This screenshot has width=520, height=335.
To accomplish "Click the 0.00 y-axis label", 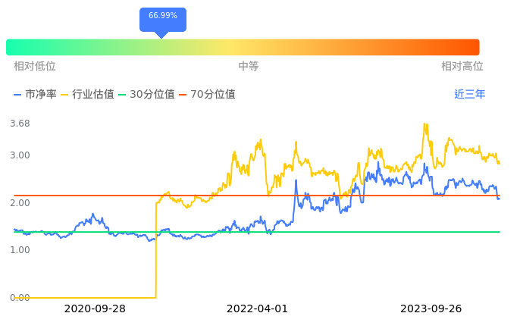I will click(x=20, y=298).
